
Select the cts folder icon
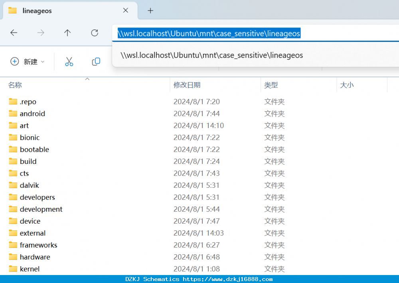click(x=13, y=173)
